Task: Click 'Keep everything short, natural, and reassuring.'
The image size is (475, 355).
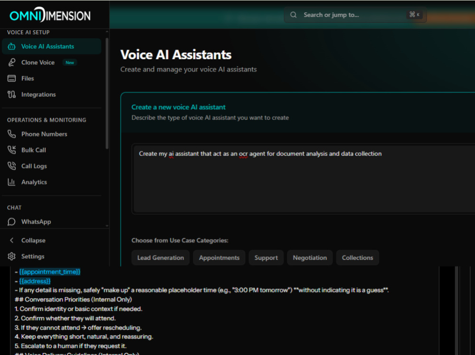Action: click(84, 337)
